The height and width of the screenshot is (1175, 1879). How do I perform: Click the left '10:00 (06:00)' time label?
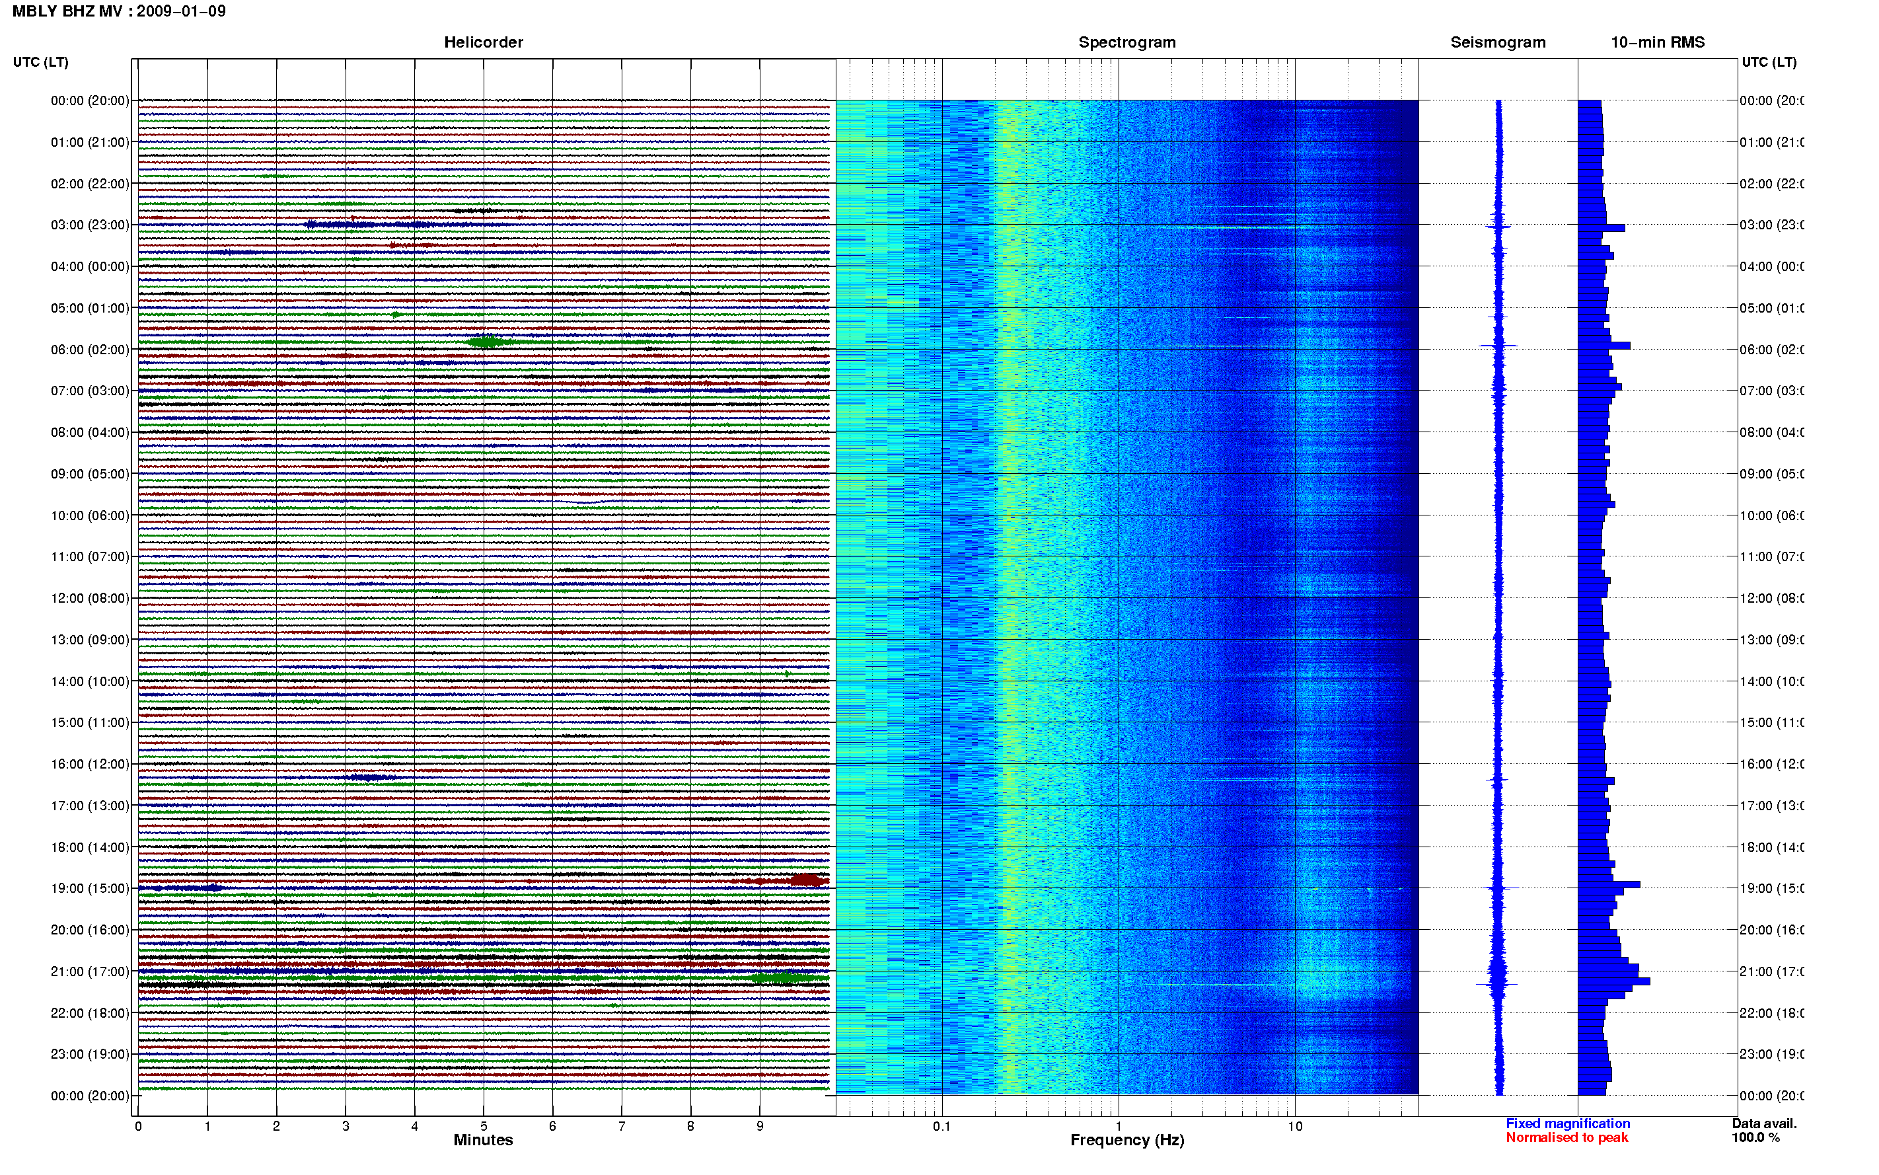tap(90, 515)
